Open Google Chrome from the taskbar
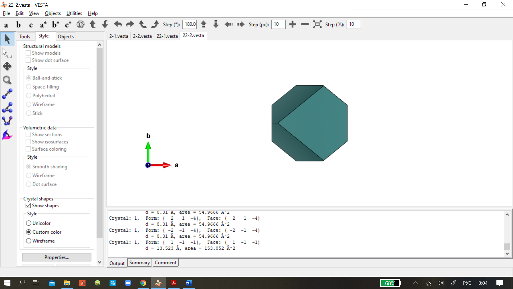Image resolution: width=513 pixels, height=289 pixels. [143, 283]
